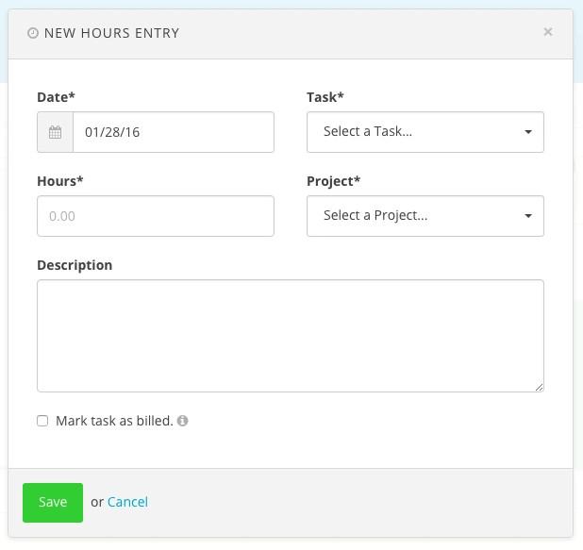Click the Project dropdown caret arrow

point(528,216)
